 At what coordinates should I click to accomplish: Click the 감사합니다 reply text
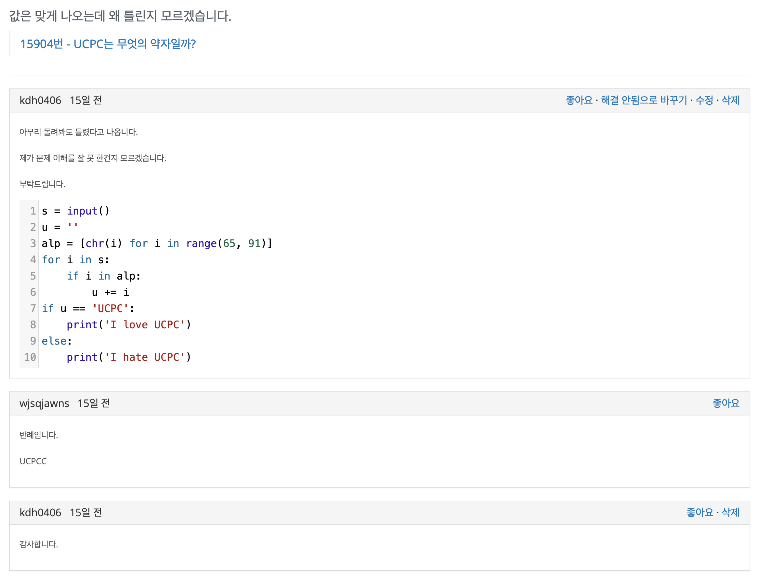(39, 544)
